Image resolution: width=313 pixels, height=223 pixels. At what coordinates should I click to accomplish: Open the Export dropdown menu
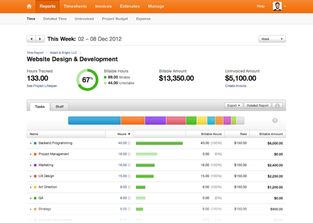pos(234,106)
